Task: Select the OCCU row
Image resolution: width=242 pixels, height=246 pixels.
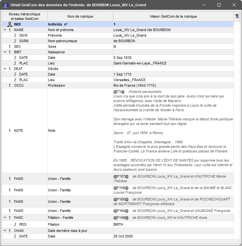Action: 118,85
